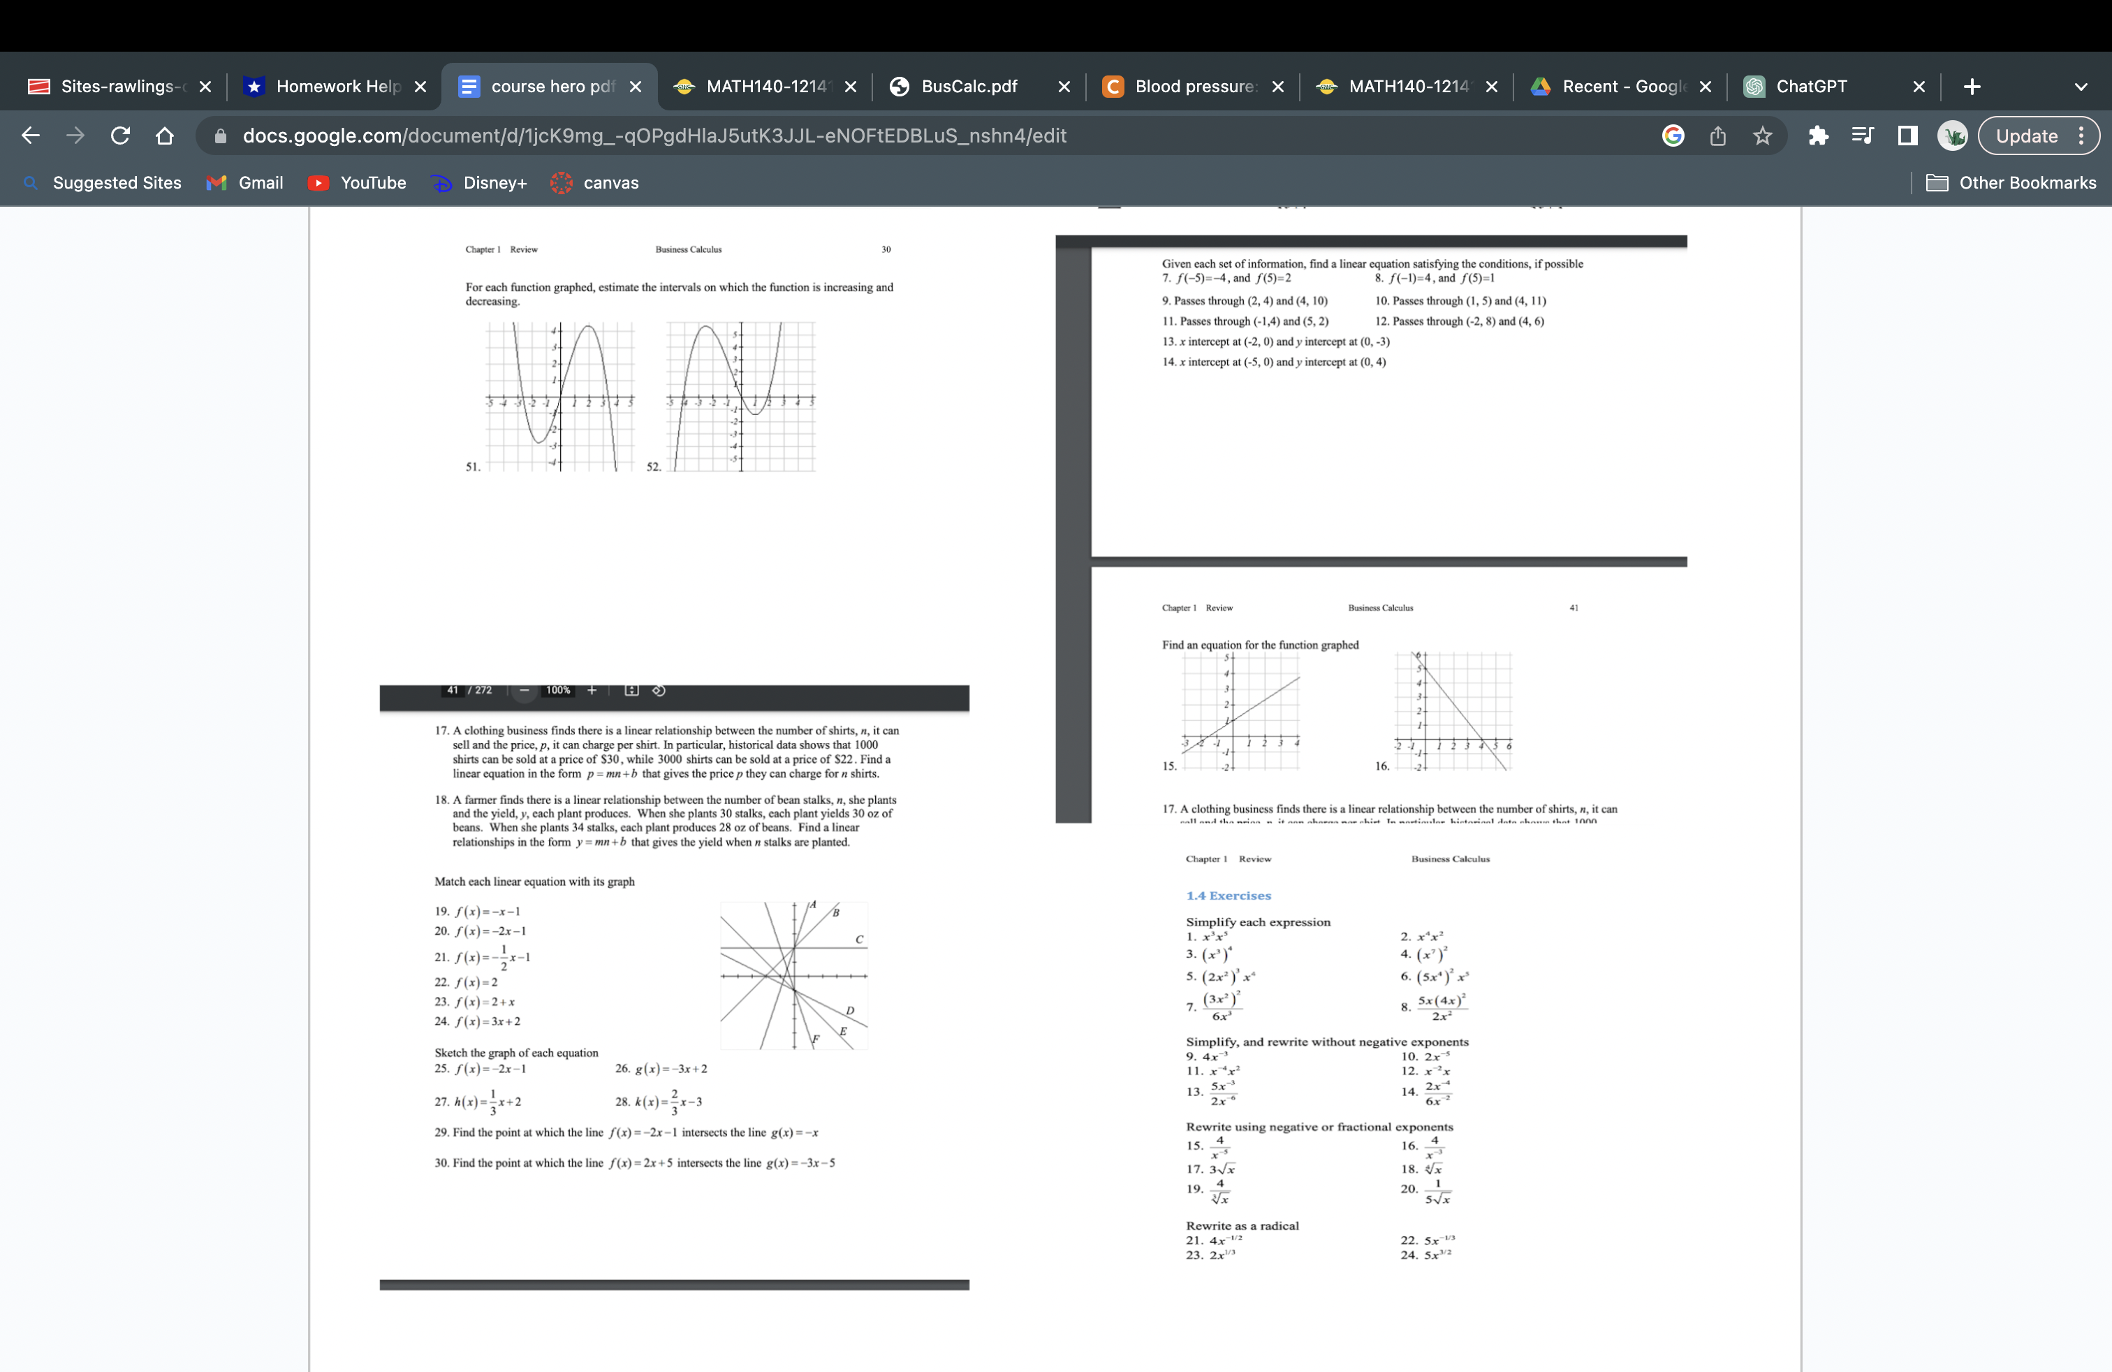The image size is (2112, 1372).
Task: Reload the page with the refresh icon
Action: pyautogui.click(x=121, y=135)
